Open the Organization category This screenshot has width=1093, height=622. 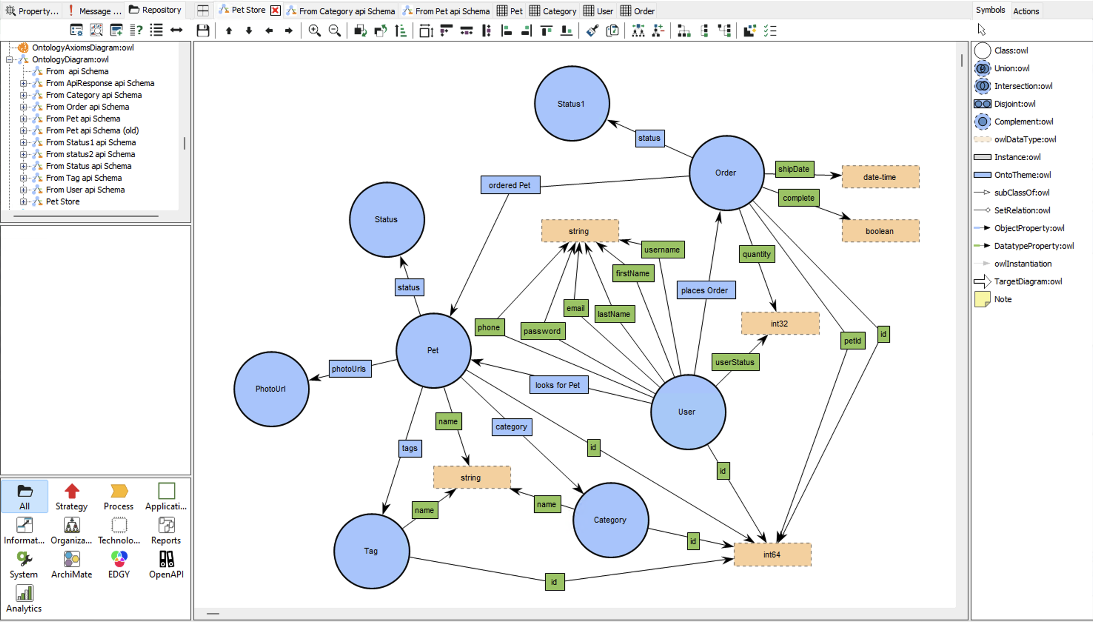(71, 531)
